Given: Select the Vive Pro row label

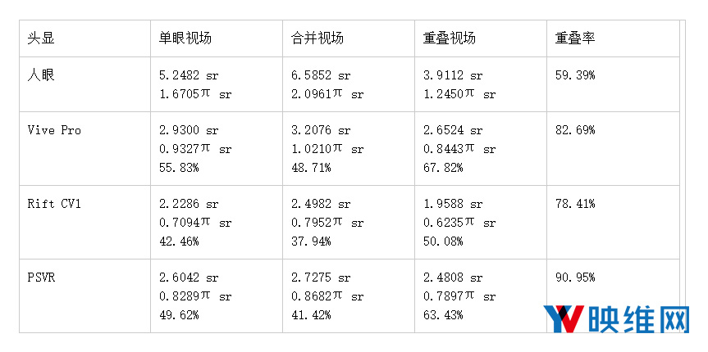Looking at the screenshot, I should [54, 130].
